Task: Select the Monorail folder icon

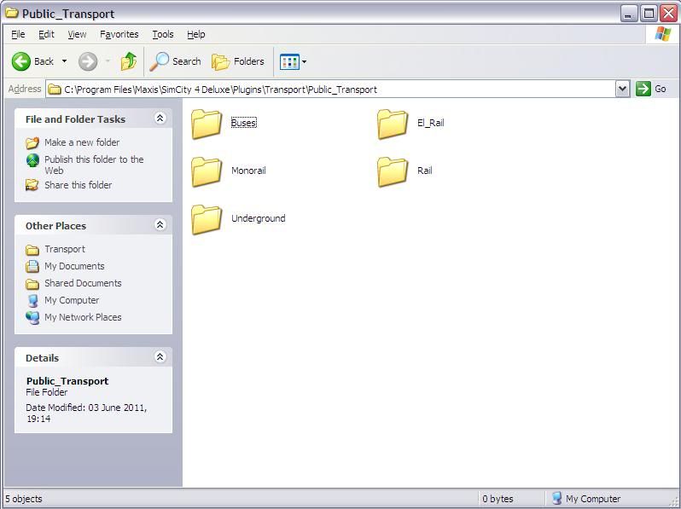Action: 207,172
